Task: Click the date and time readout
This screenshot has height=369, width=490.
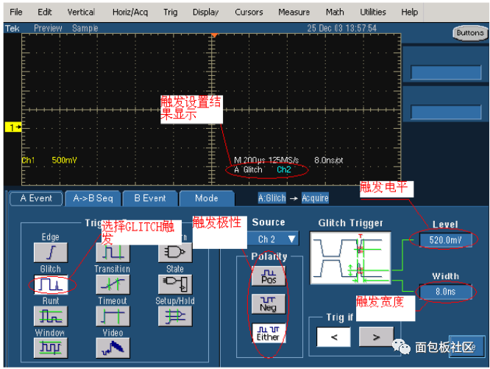Action: (x=341, y=29)
